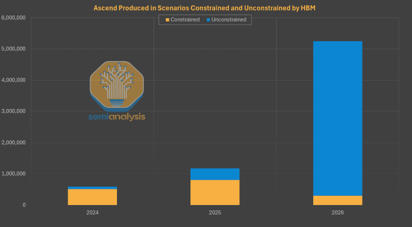The height and width of the screenshot is (227, 412).
Task: Click the 6,000,000 y-axis label
Action: point(13,18)
